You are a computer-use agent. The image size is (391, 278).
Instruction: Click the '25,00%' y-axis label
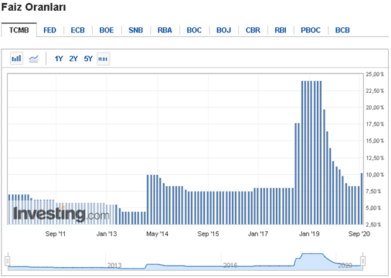pyautogui.click(x=374, y=74)
